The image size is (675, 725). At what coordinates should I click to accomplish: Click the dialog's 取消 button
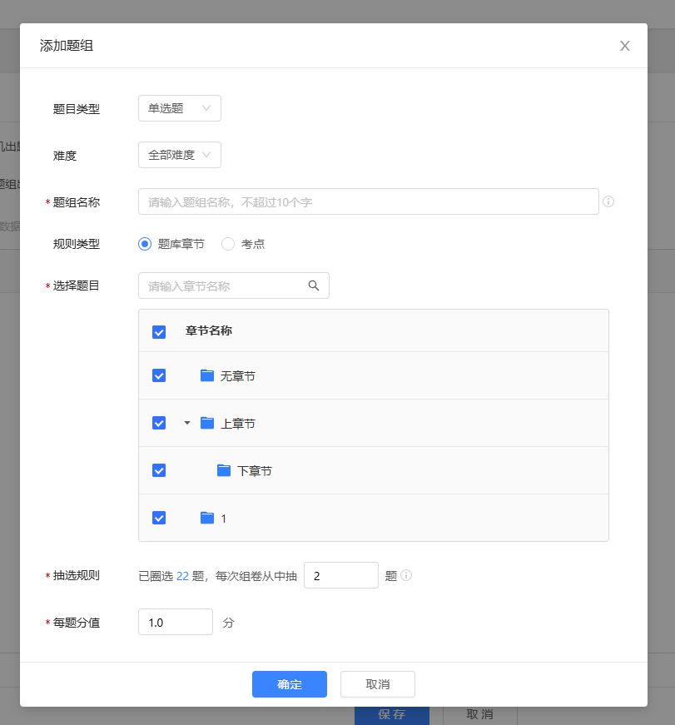378,684
